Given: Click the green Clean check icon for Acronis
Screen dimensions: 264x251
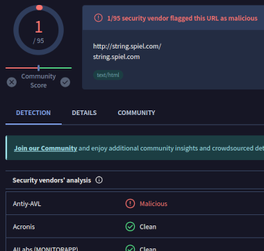Looking at the screenshot, I should (130, 227).
